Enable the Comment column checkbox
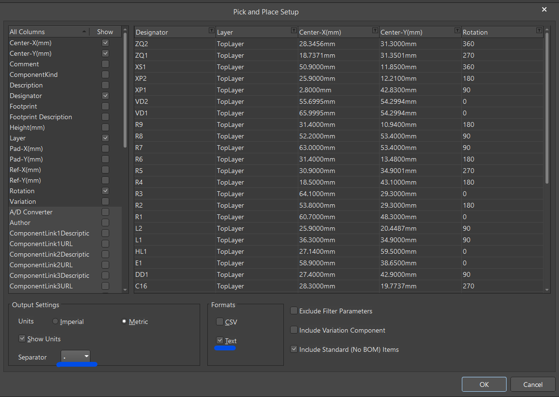The height and width of the screenshot is (397, 559). (105, 64)
